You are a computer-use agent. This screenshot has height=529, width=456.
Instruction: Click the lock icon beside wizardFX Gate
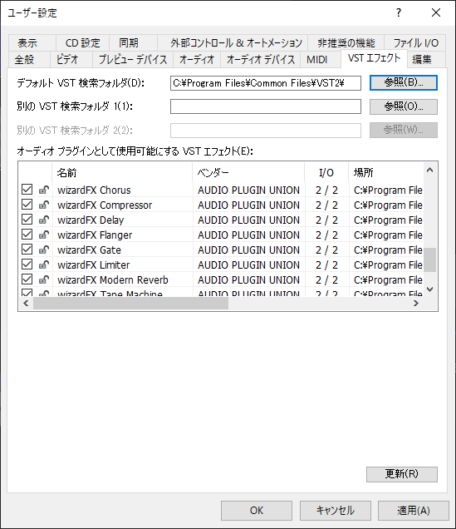44,250
